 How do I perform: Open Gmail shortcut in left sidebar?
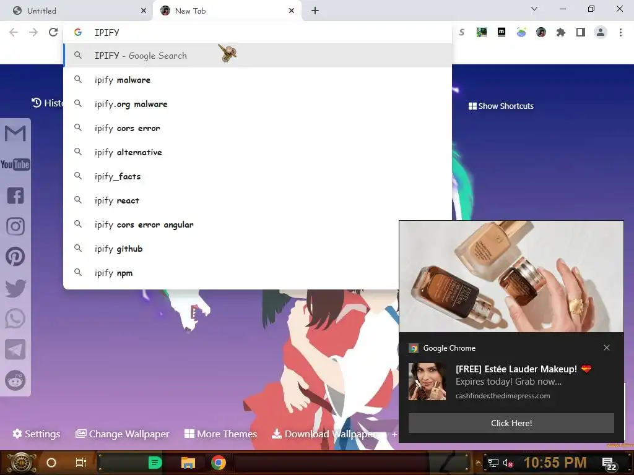pyautogui.click(x=15, y=134)
